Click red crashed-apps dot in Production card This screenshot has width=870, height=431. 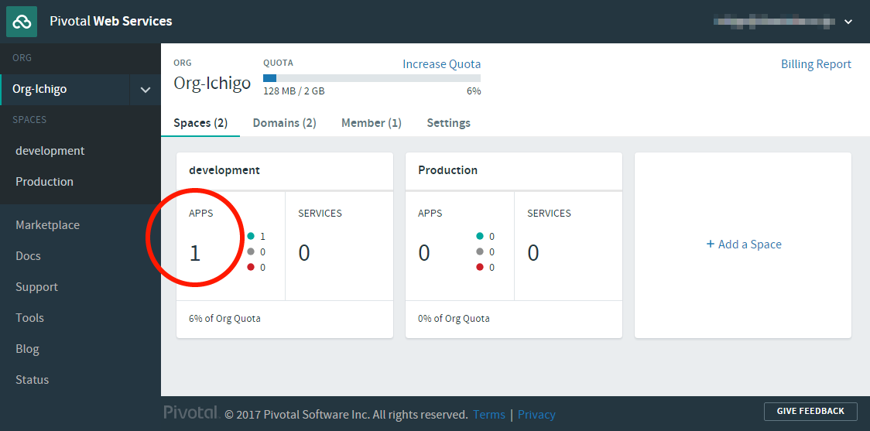(x=480, y=267)
